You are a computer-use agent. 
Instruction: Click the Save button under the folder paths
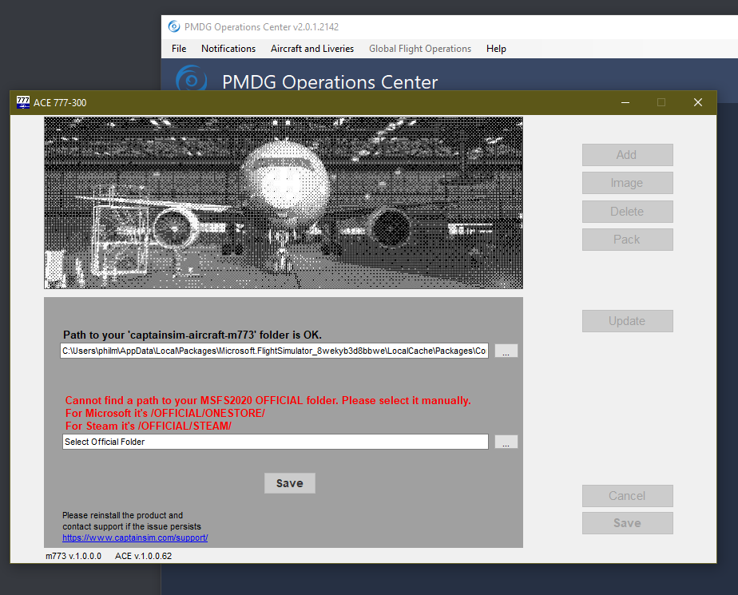(289, 483)
